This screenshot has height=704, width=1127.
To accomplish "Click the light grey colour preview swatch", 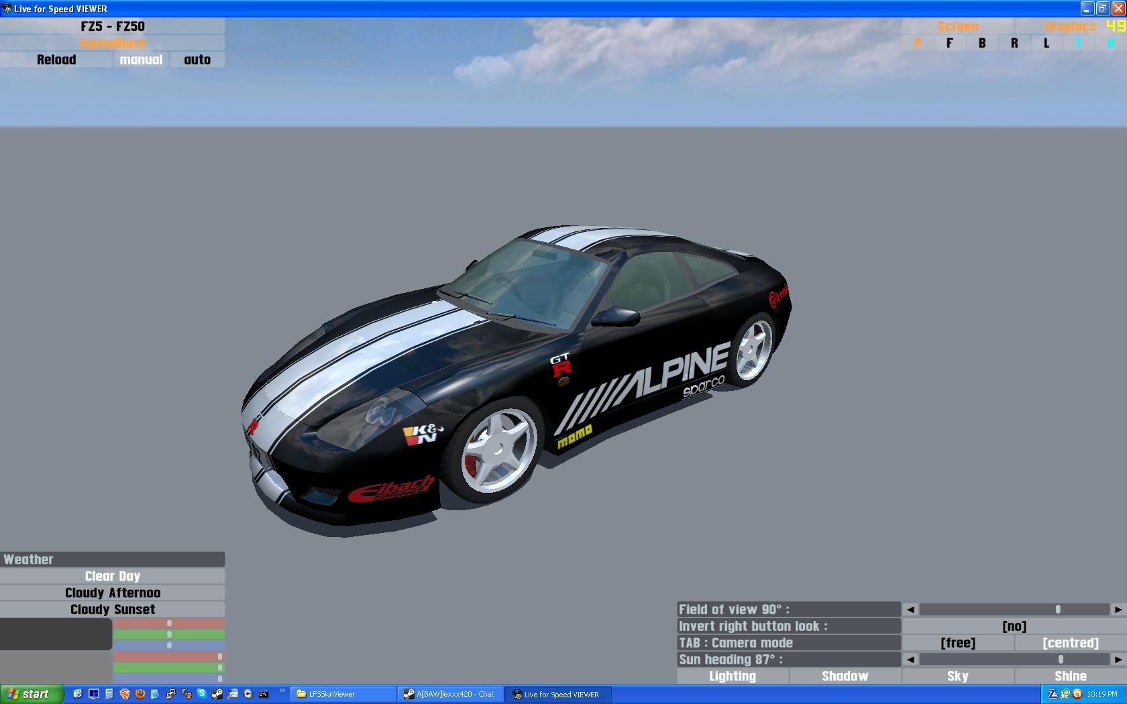I will [x=56, y=668].
